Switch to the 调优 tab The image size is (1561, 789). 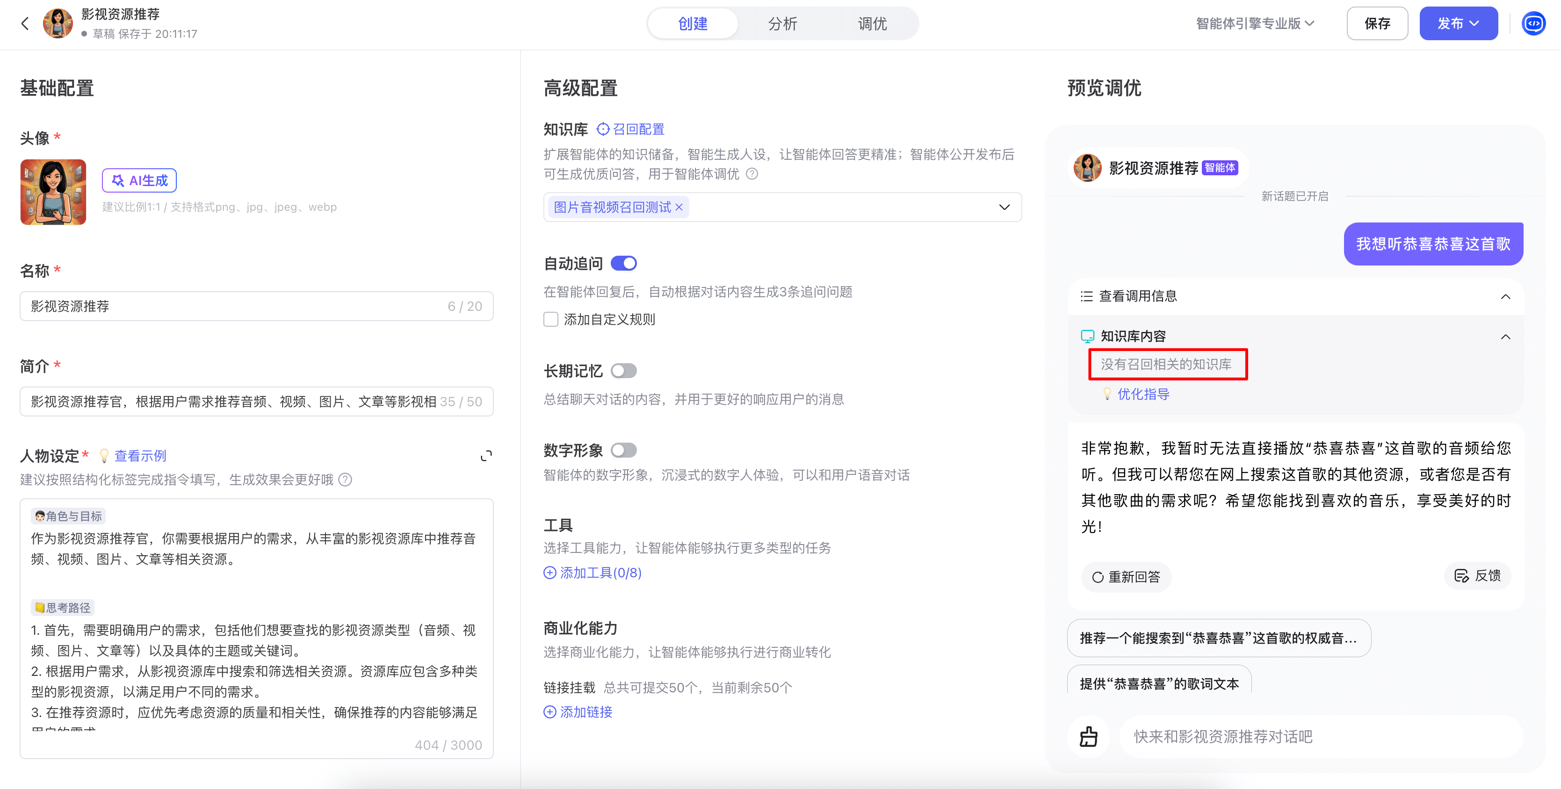click(x=872, y=24)
